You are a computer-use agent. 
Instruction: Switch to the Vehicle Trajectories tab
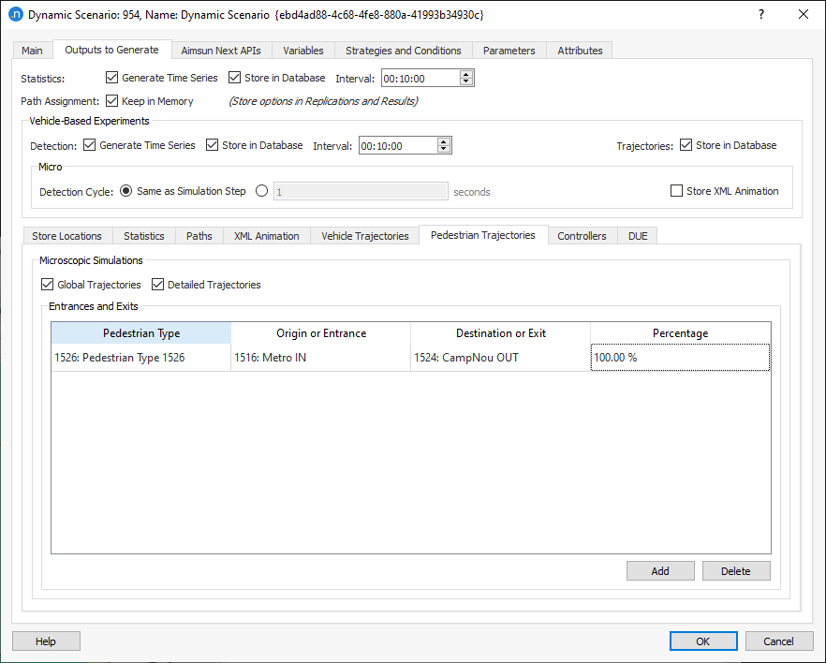pos(364,236)
